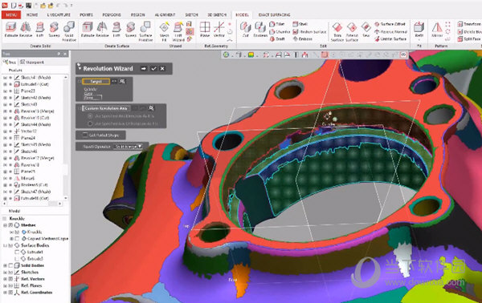Viewport: 482px width, 303px height.
Task: Create a reference Plane
Action: point(205,30)
